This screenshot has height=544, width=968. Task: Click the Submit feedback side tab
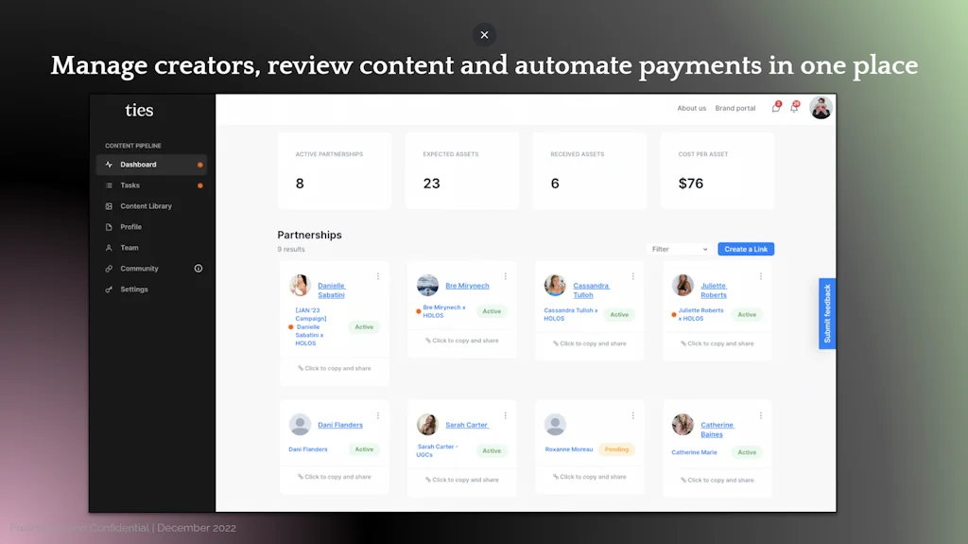(827, 313)
